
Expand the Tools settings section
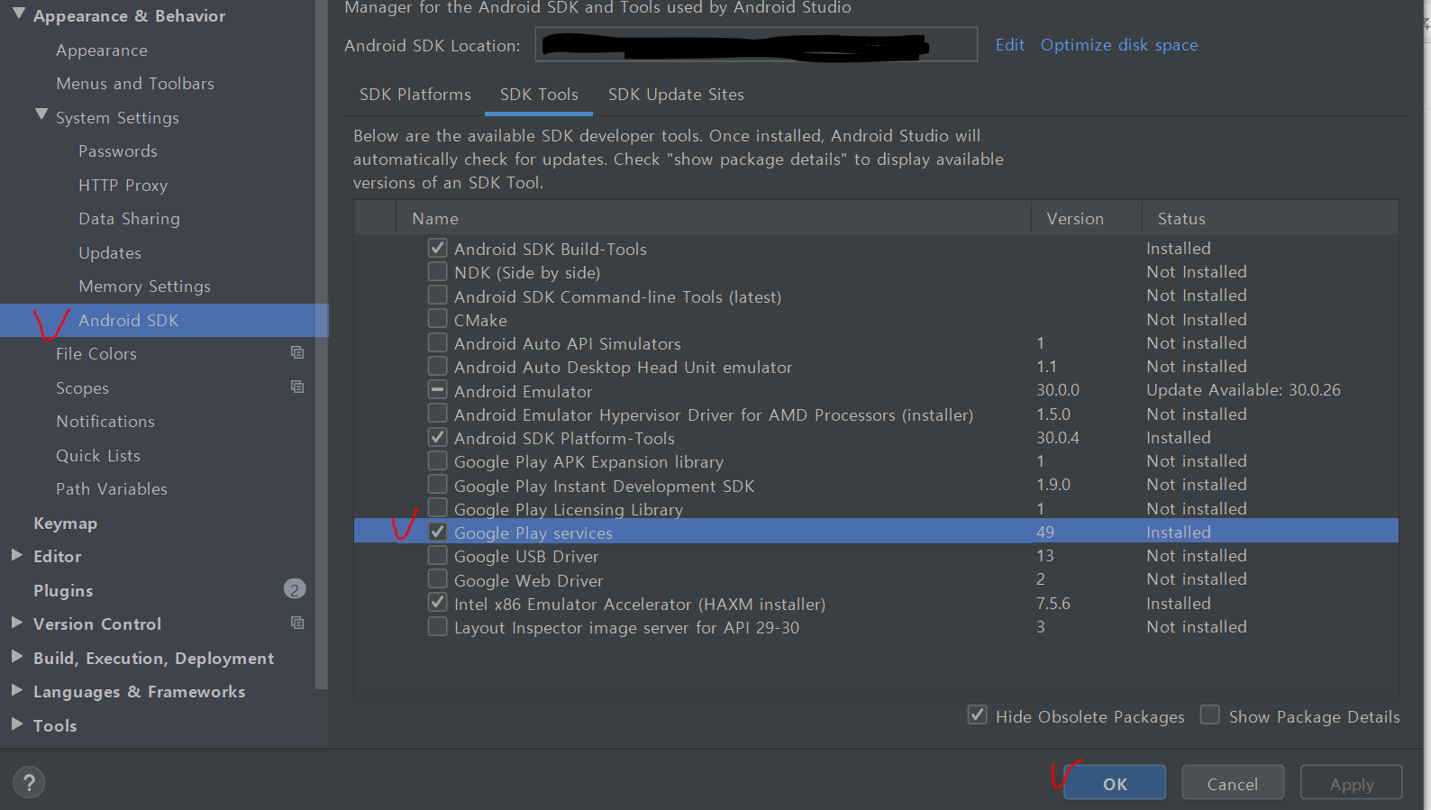tap(17, 725)
